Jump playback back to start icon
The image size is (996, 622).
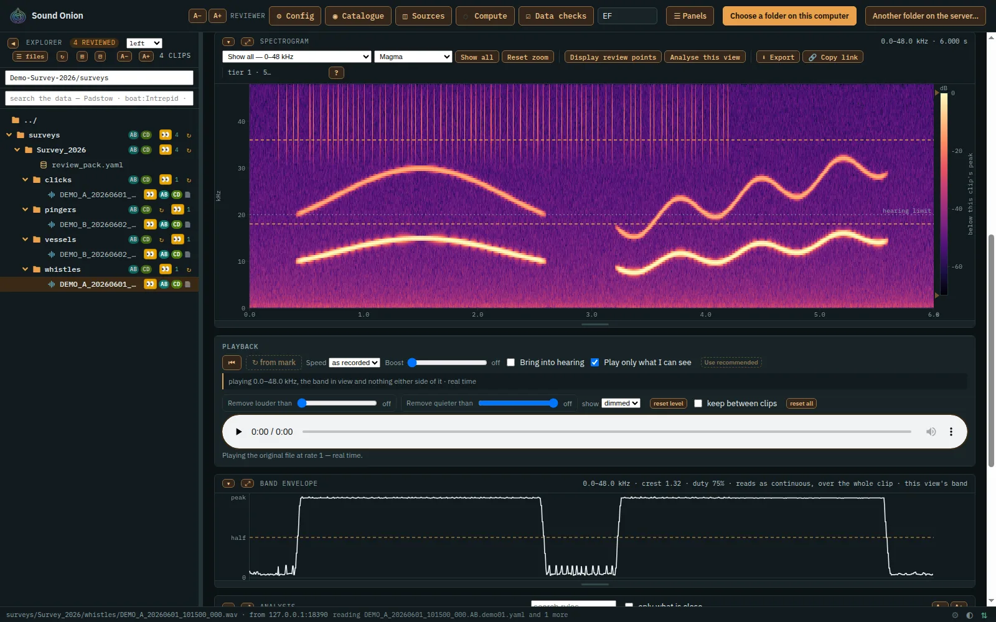point(232,363)
